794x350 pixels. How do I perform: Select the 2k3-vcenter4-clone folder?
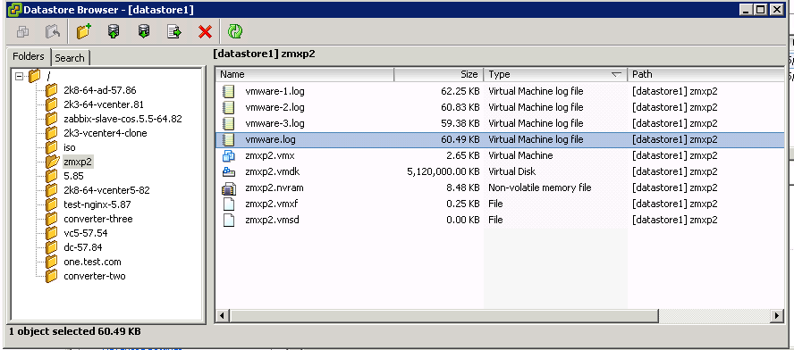click(x=106, y=133)
